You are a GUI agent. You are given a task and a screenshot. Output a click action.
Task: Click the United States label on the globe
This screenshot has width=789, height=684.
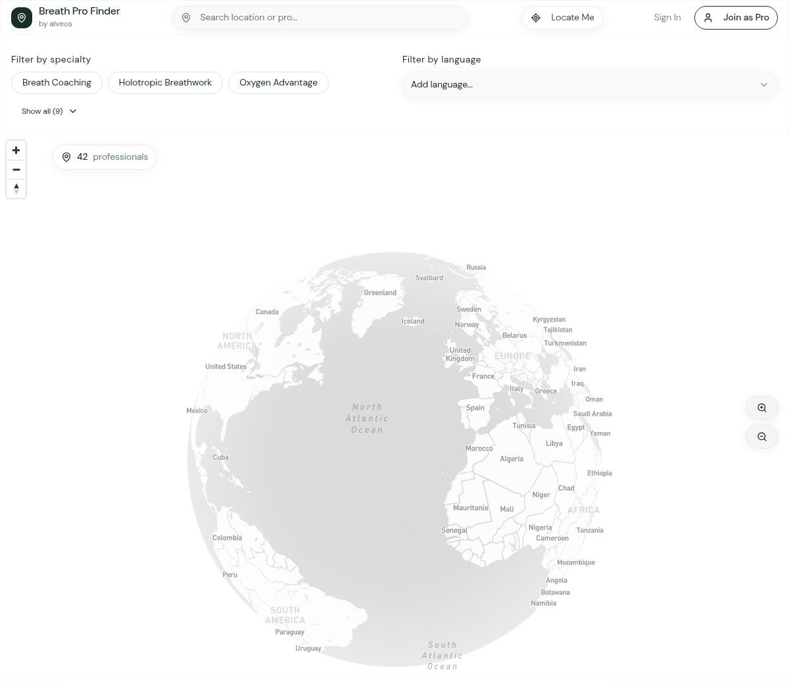(x=226, y=367)
